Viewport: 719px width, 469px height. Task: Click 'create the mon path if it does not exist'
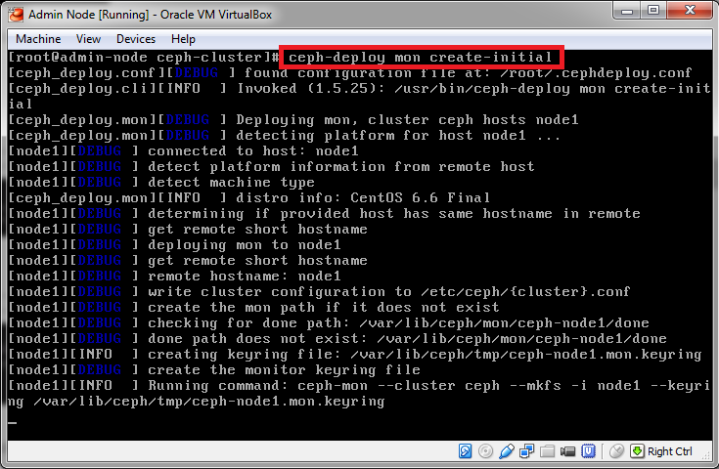(323, 308)
